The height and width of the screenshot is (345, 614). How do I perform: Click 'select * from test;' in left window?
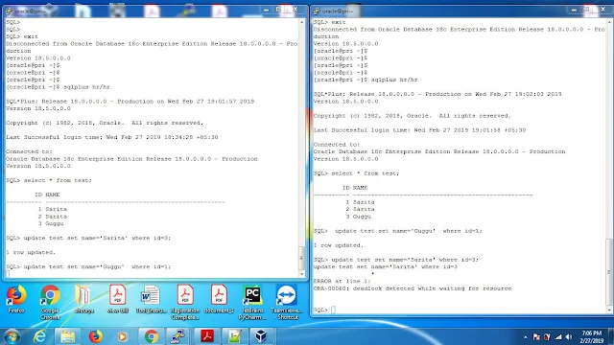coord(58,180)
